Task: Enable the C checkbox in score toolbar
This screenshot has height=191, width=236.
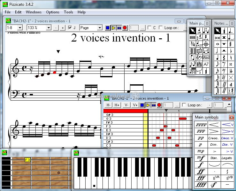Action: (x=149, y=27)
